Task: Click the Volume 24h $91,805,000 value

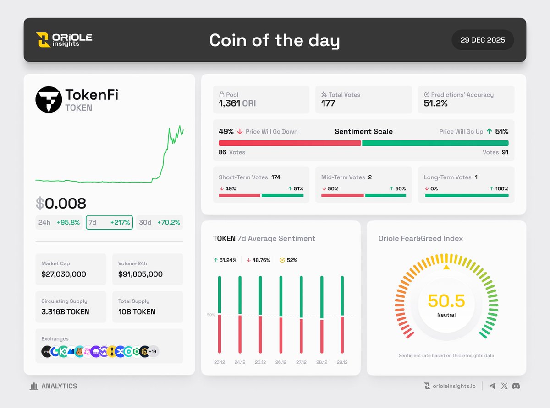Action: click(140, 274)
